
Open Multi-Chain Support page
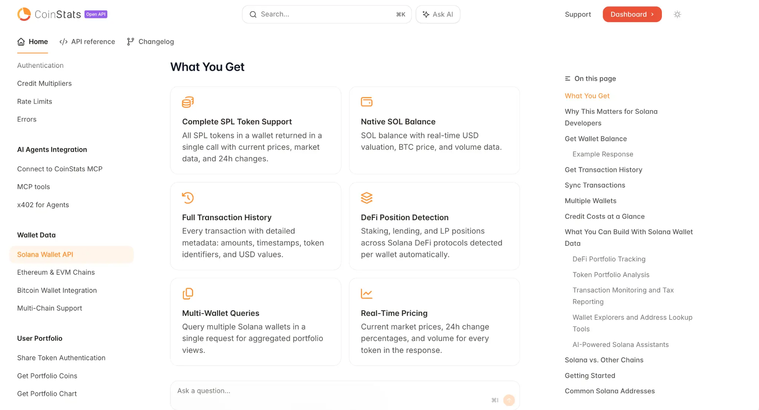click(50, 308)
